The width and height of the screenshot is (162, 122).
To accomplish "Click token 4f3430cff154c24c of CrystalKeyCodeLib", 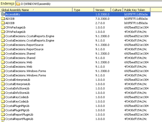I will (x=136, y=101).
